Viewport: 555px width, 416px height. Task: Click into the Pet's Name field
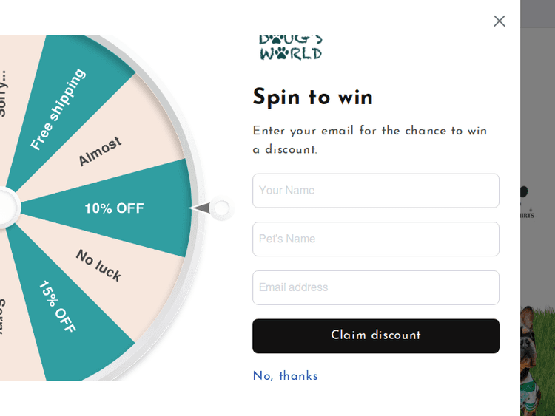click(x=376, y=239)
